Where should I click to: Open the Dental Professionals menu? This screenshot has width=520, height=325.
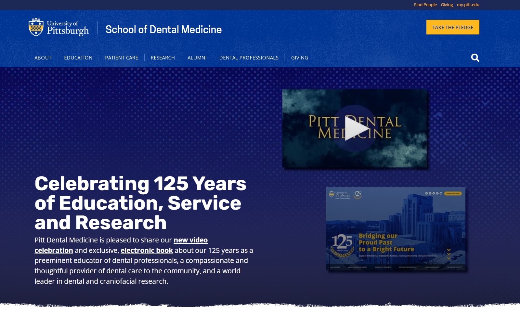pos(249,58)
